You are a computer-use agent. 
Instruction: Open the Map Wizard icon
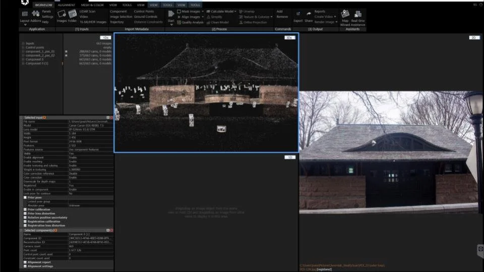click(345, 14)
